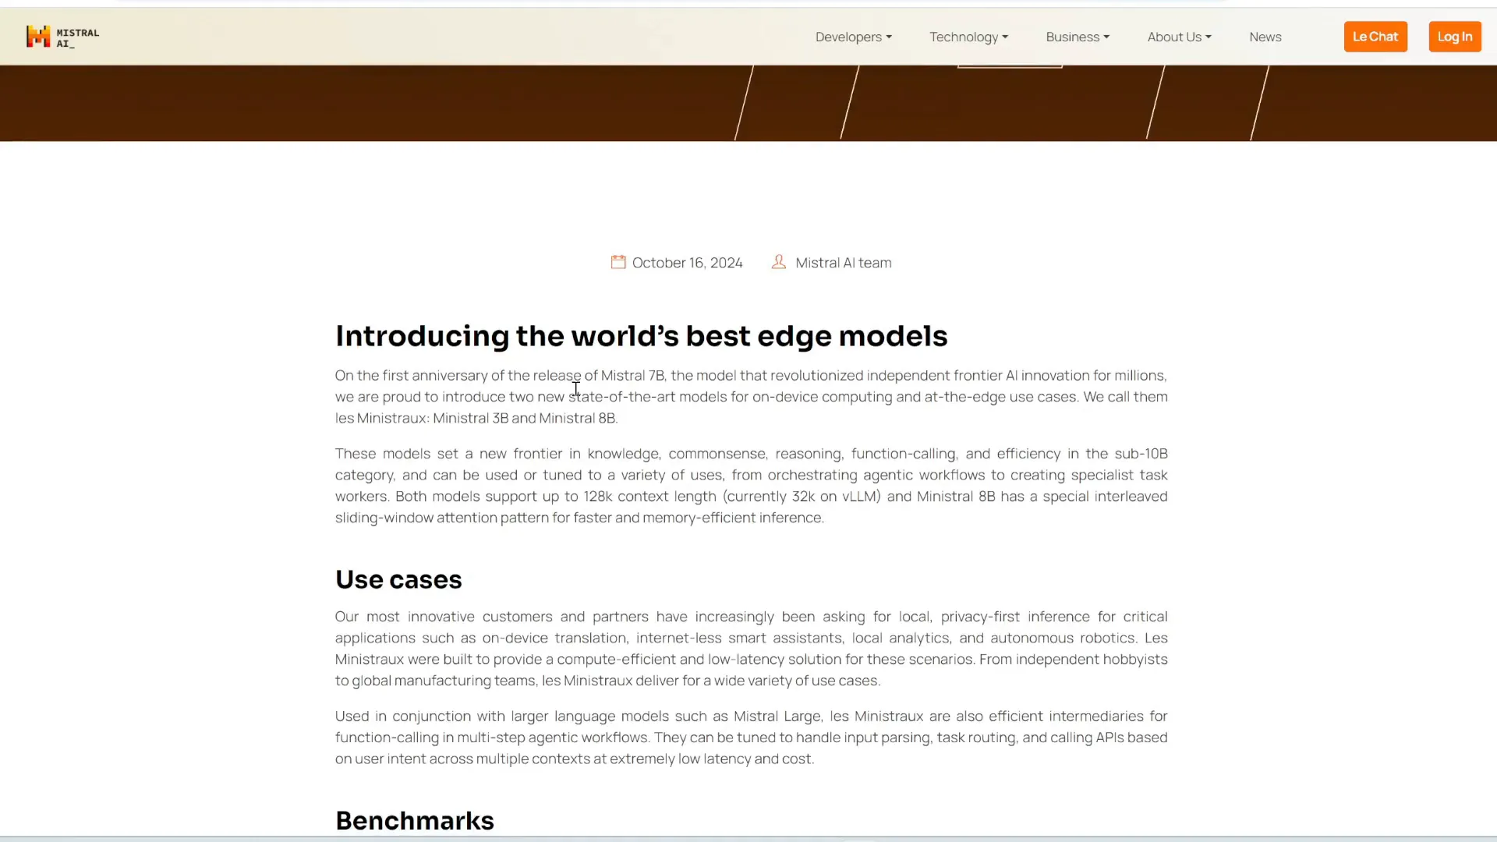Viewport: 1497px width, 842px height.
Task: Click the paragraph starting 'Our most innovative customers'
Action: [752, 649]
